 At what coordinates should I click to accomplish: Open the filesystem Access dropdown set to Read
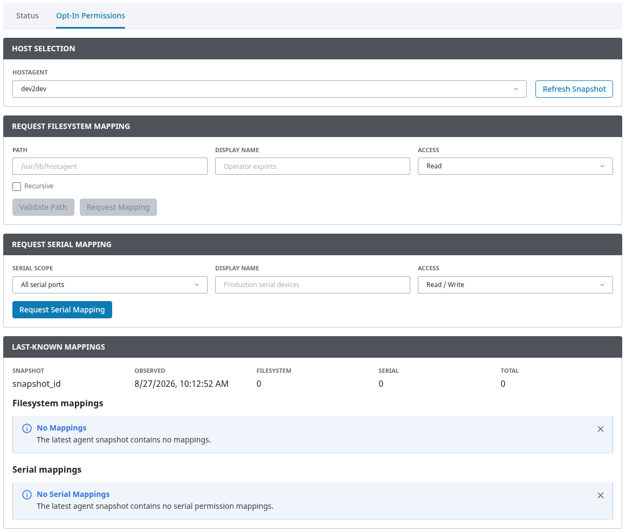[515, 166]
